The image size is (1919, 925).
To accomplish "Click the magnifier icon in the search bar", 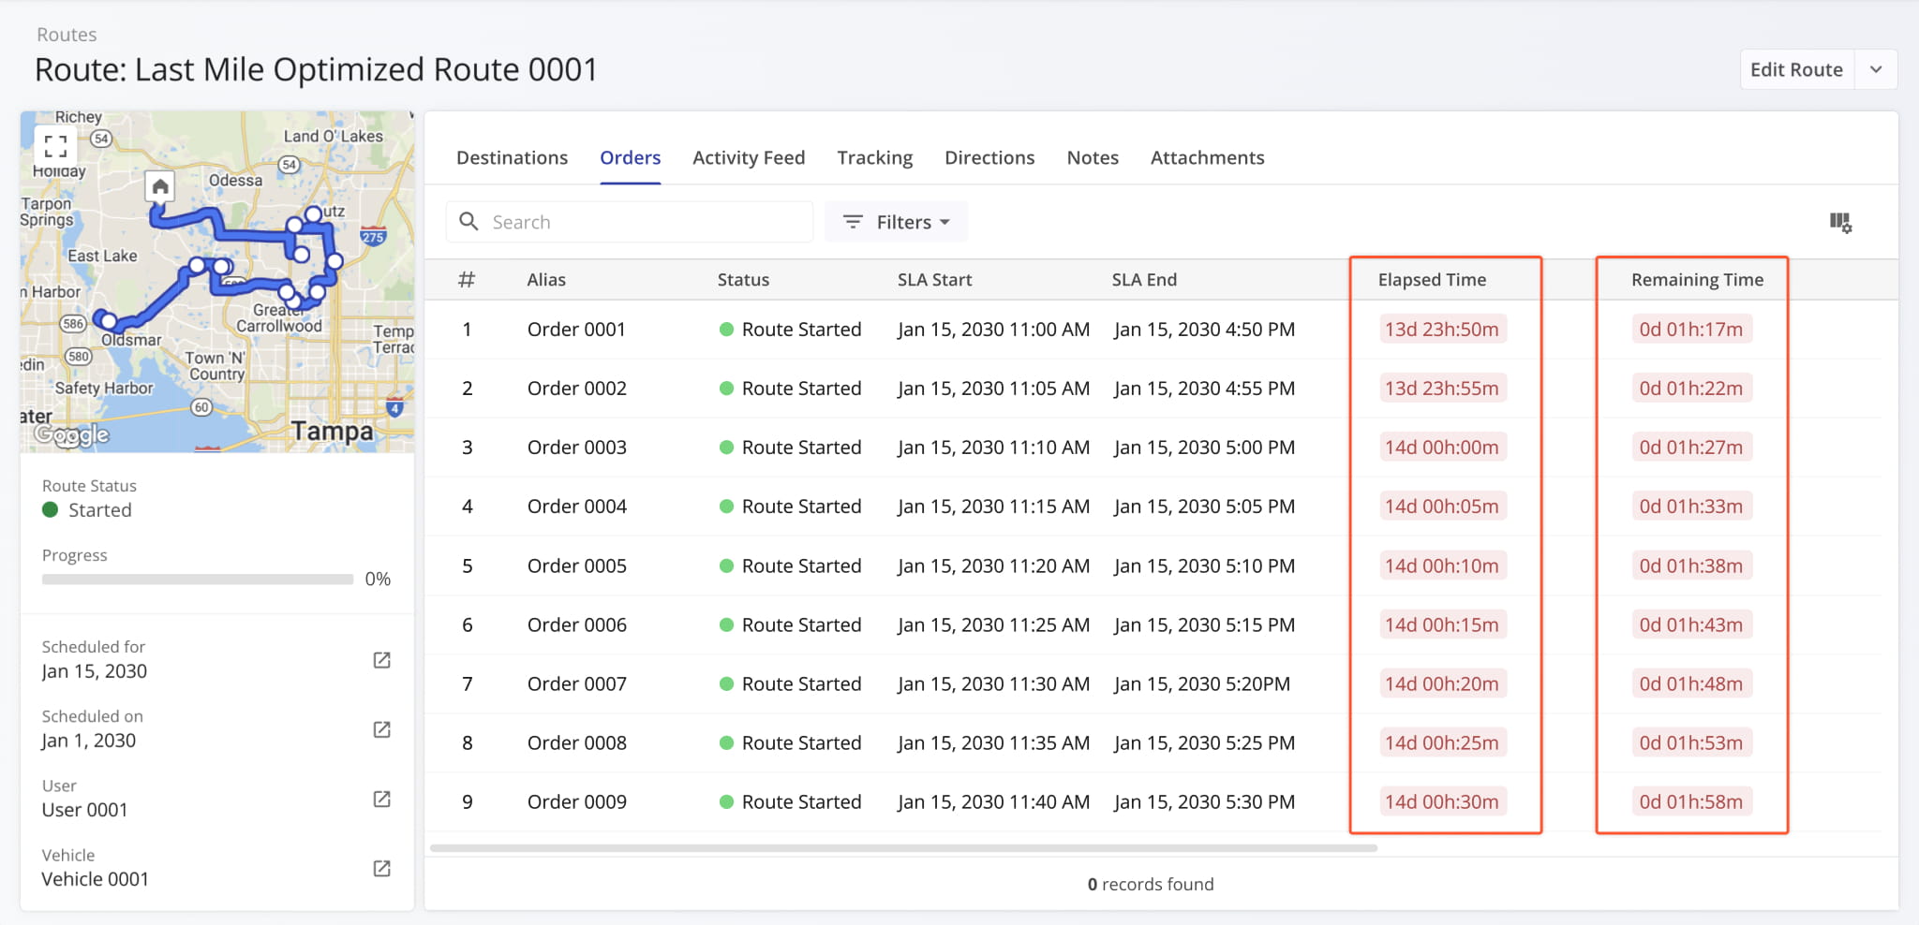I will tap(469, 222).
